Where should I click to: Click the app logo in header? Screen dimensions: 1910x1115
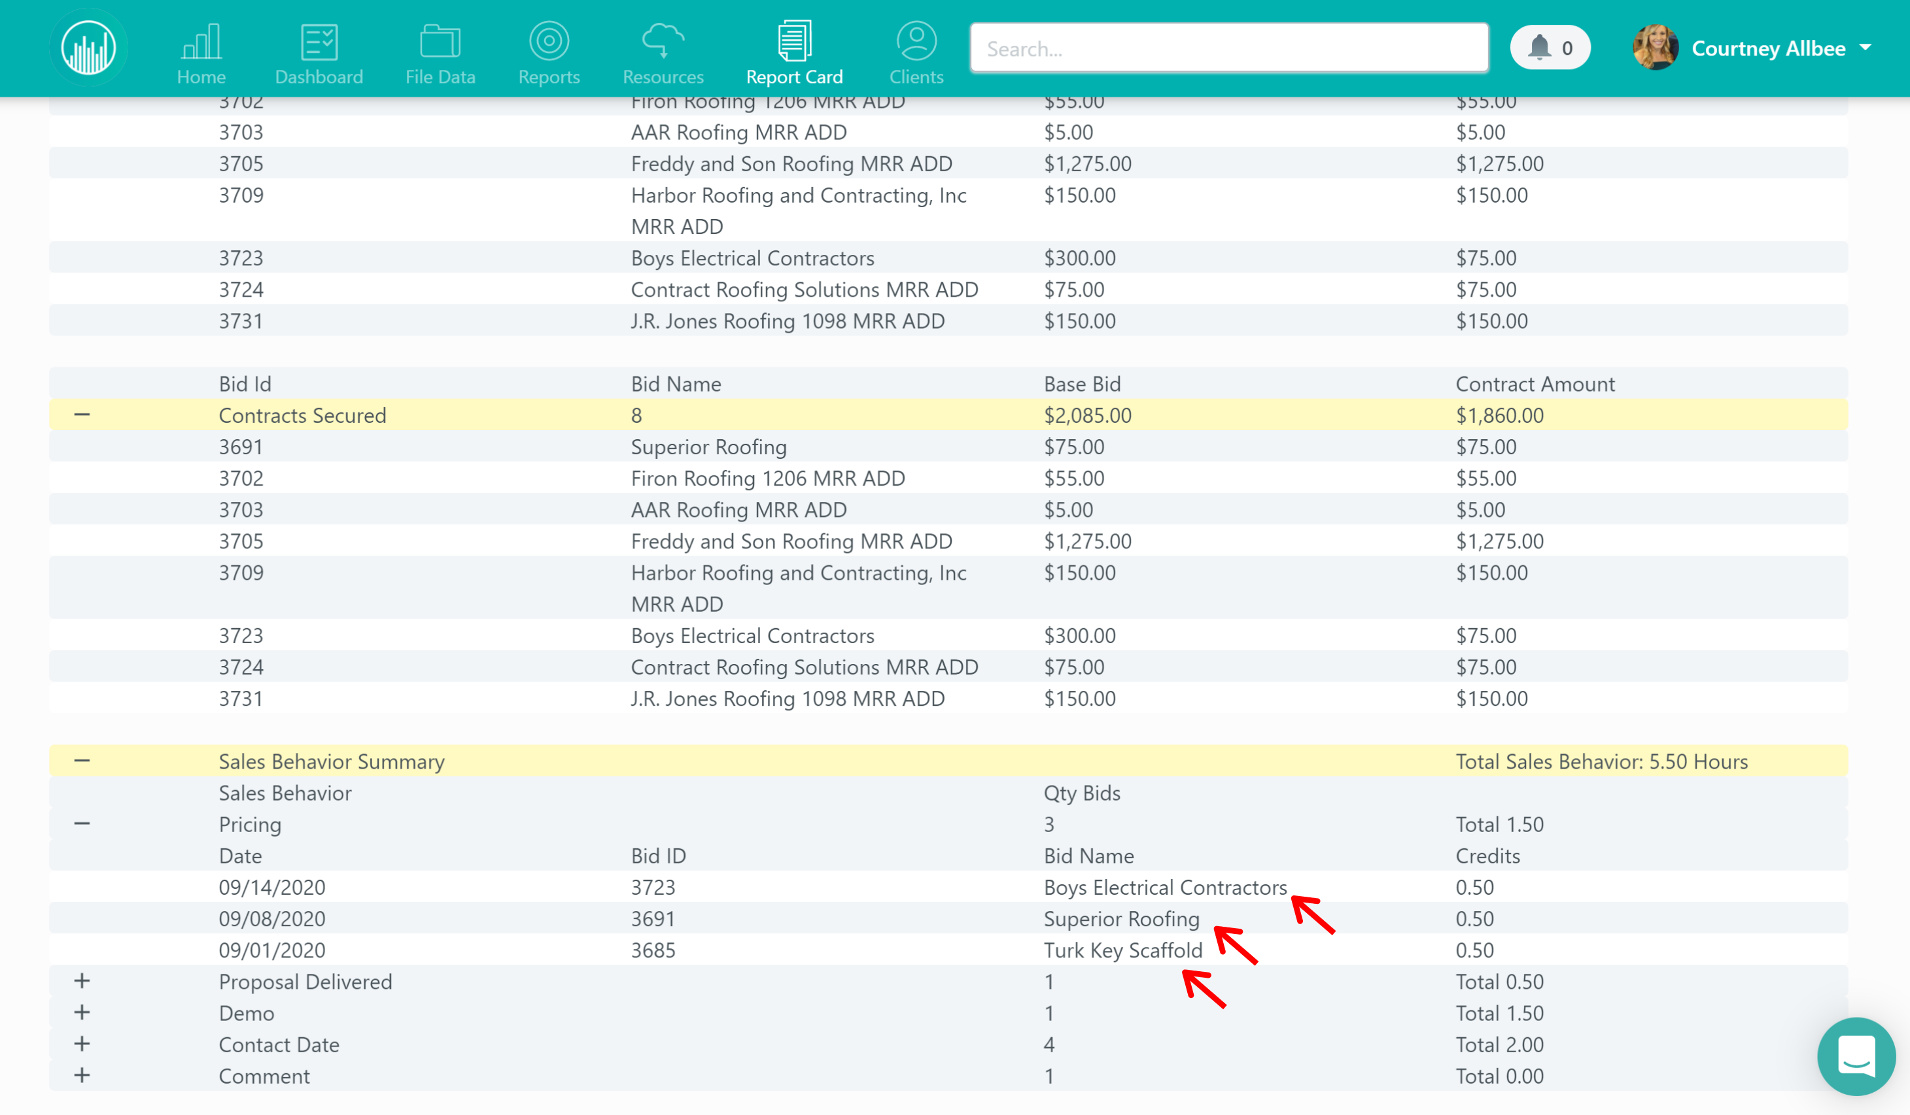point(89,48)
